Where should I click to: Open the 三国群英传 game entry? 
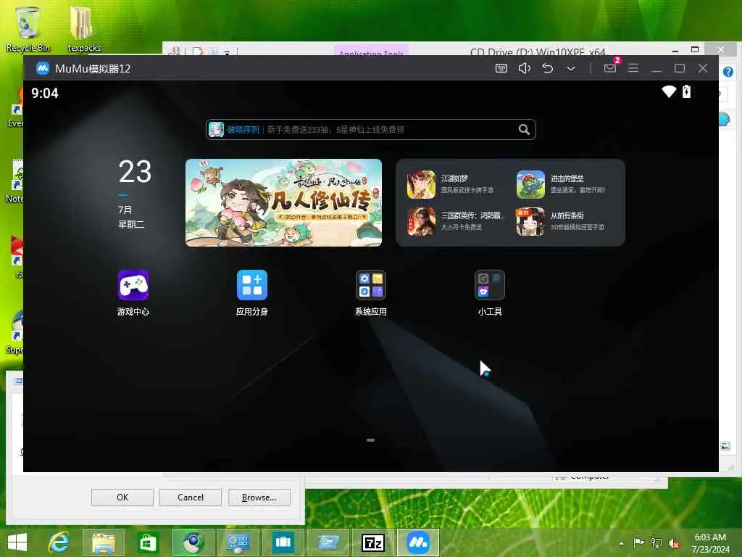(x=455, y=221)
